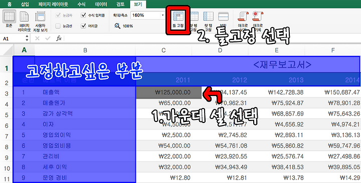Open the 홈 ribbon tab
This screenshot has width=361, height=183.
tap(10, 4)
